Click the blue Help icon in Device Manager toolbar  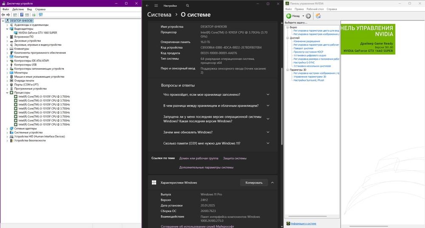[x=22, y=14]
